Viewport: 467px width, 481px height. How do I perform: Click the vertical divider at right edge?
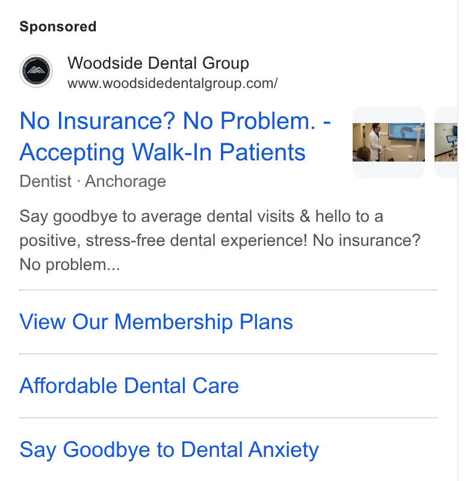458,241
